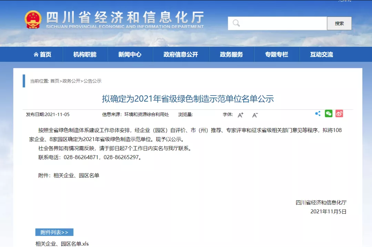This screenshot has height=247, width=372.
Task: Click the blue share icon
Action: [x=318, y=114]
